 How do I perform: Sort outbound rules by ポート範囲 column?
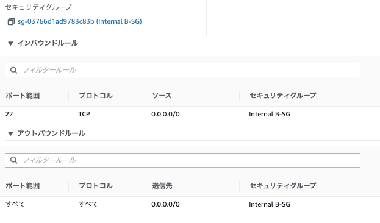(23, 186)
